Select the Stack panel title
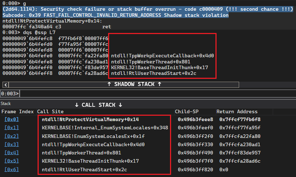 coord(6,104)
